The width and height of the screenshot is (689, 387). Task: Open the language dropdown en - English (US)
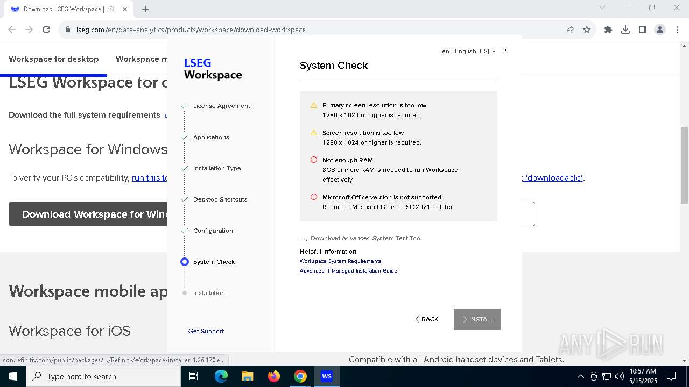click(468, 51)
